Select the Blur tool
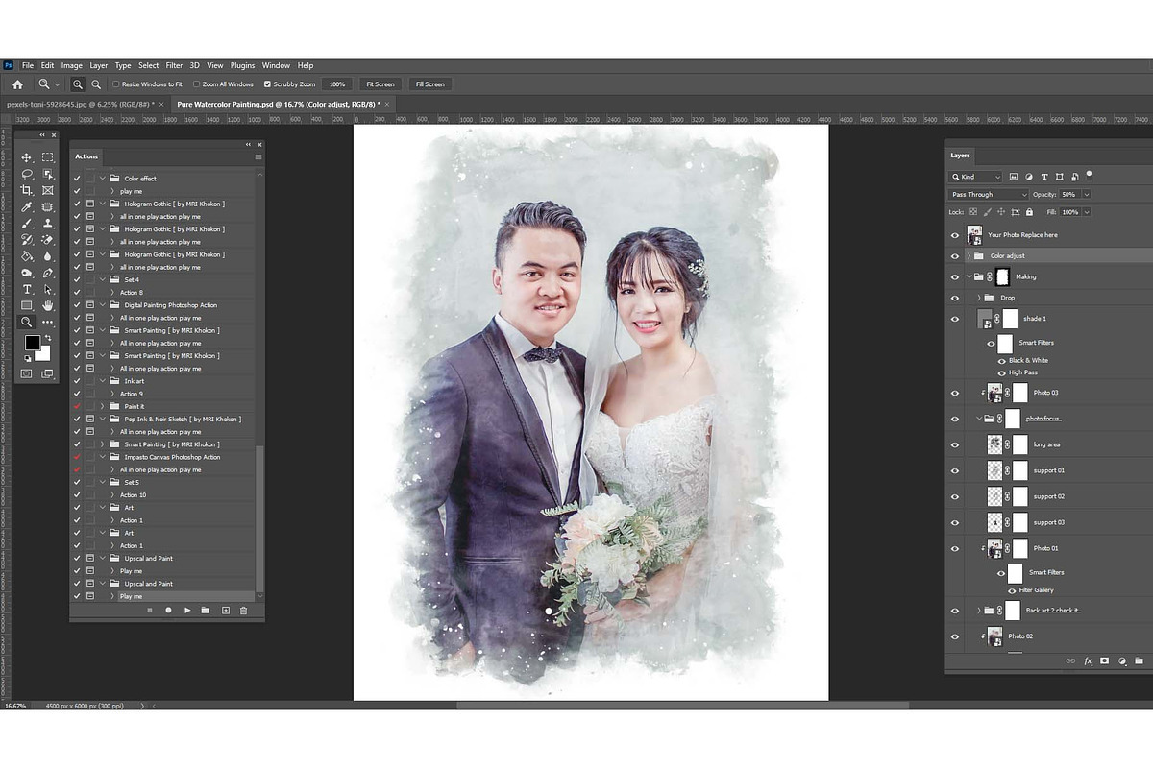Image resolution: width=1153 pixels, height=768 pixels. (x=48, y=255)
